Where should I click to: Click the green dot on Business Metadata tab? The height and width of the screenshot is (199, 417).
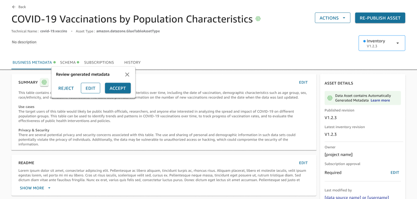pyautogui.click(x=55, y=62)
